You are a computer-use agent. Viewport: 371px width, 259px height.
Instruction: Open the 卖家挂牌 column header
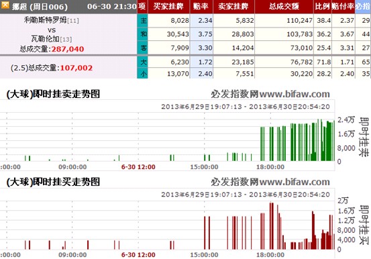click(x=233, y=7)
